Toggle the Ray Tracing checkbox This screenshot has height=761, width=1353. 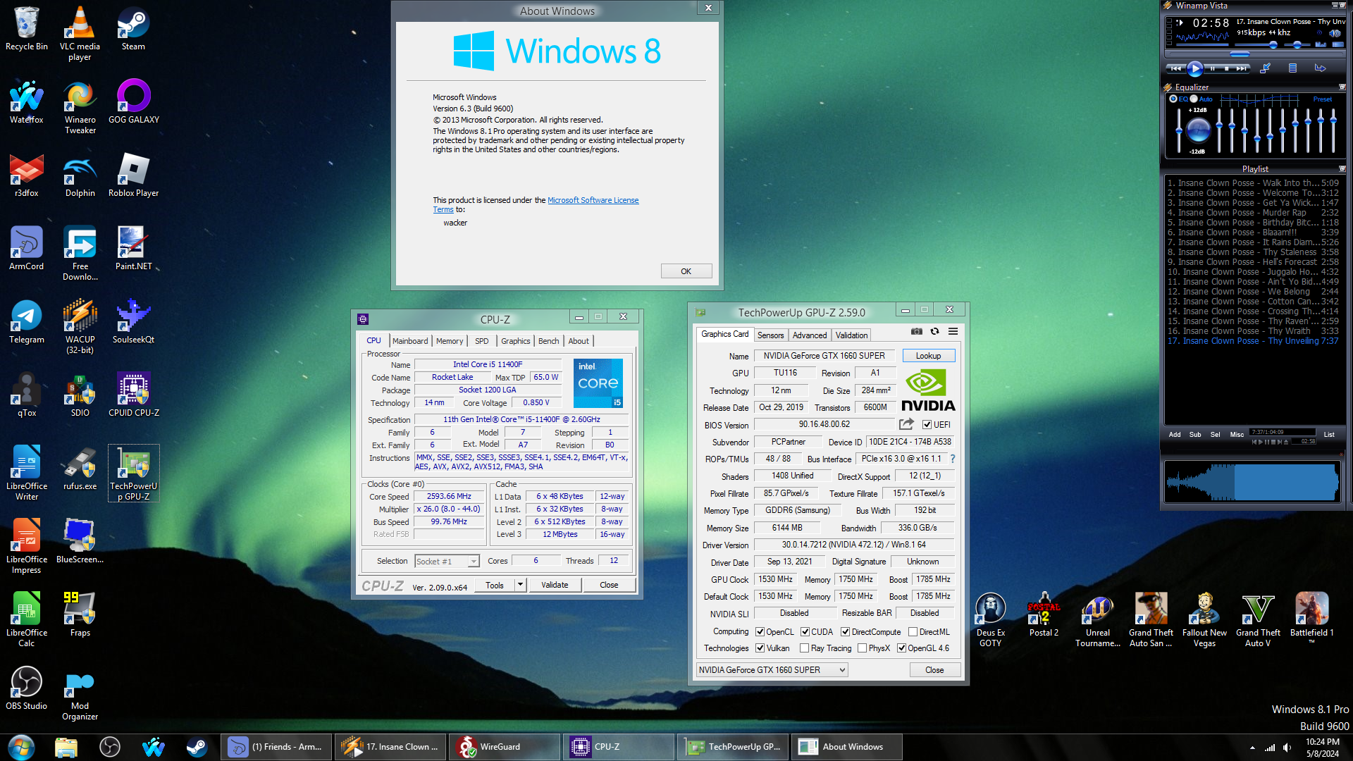[x=804, y=648]
